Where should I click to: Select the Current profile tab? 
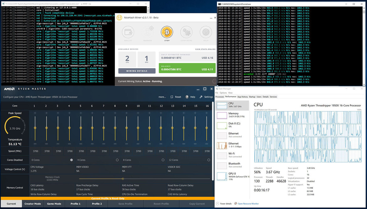11,204
